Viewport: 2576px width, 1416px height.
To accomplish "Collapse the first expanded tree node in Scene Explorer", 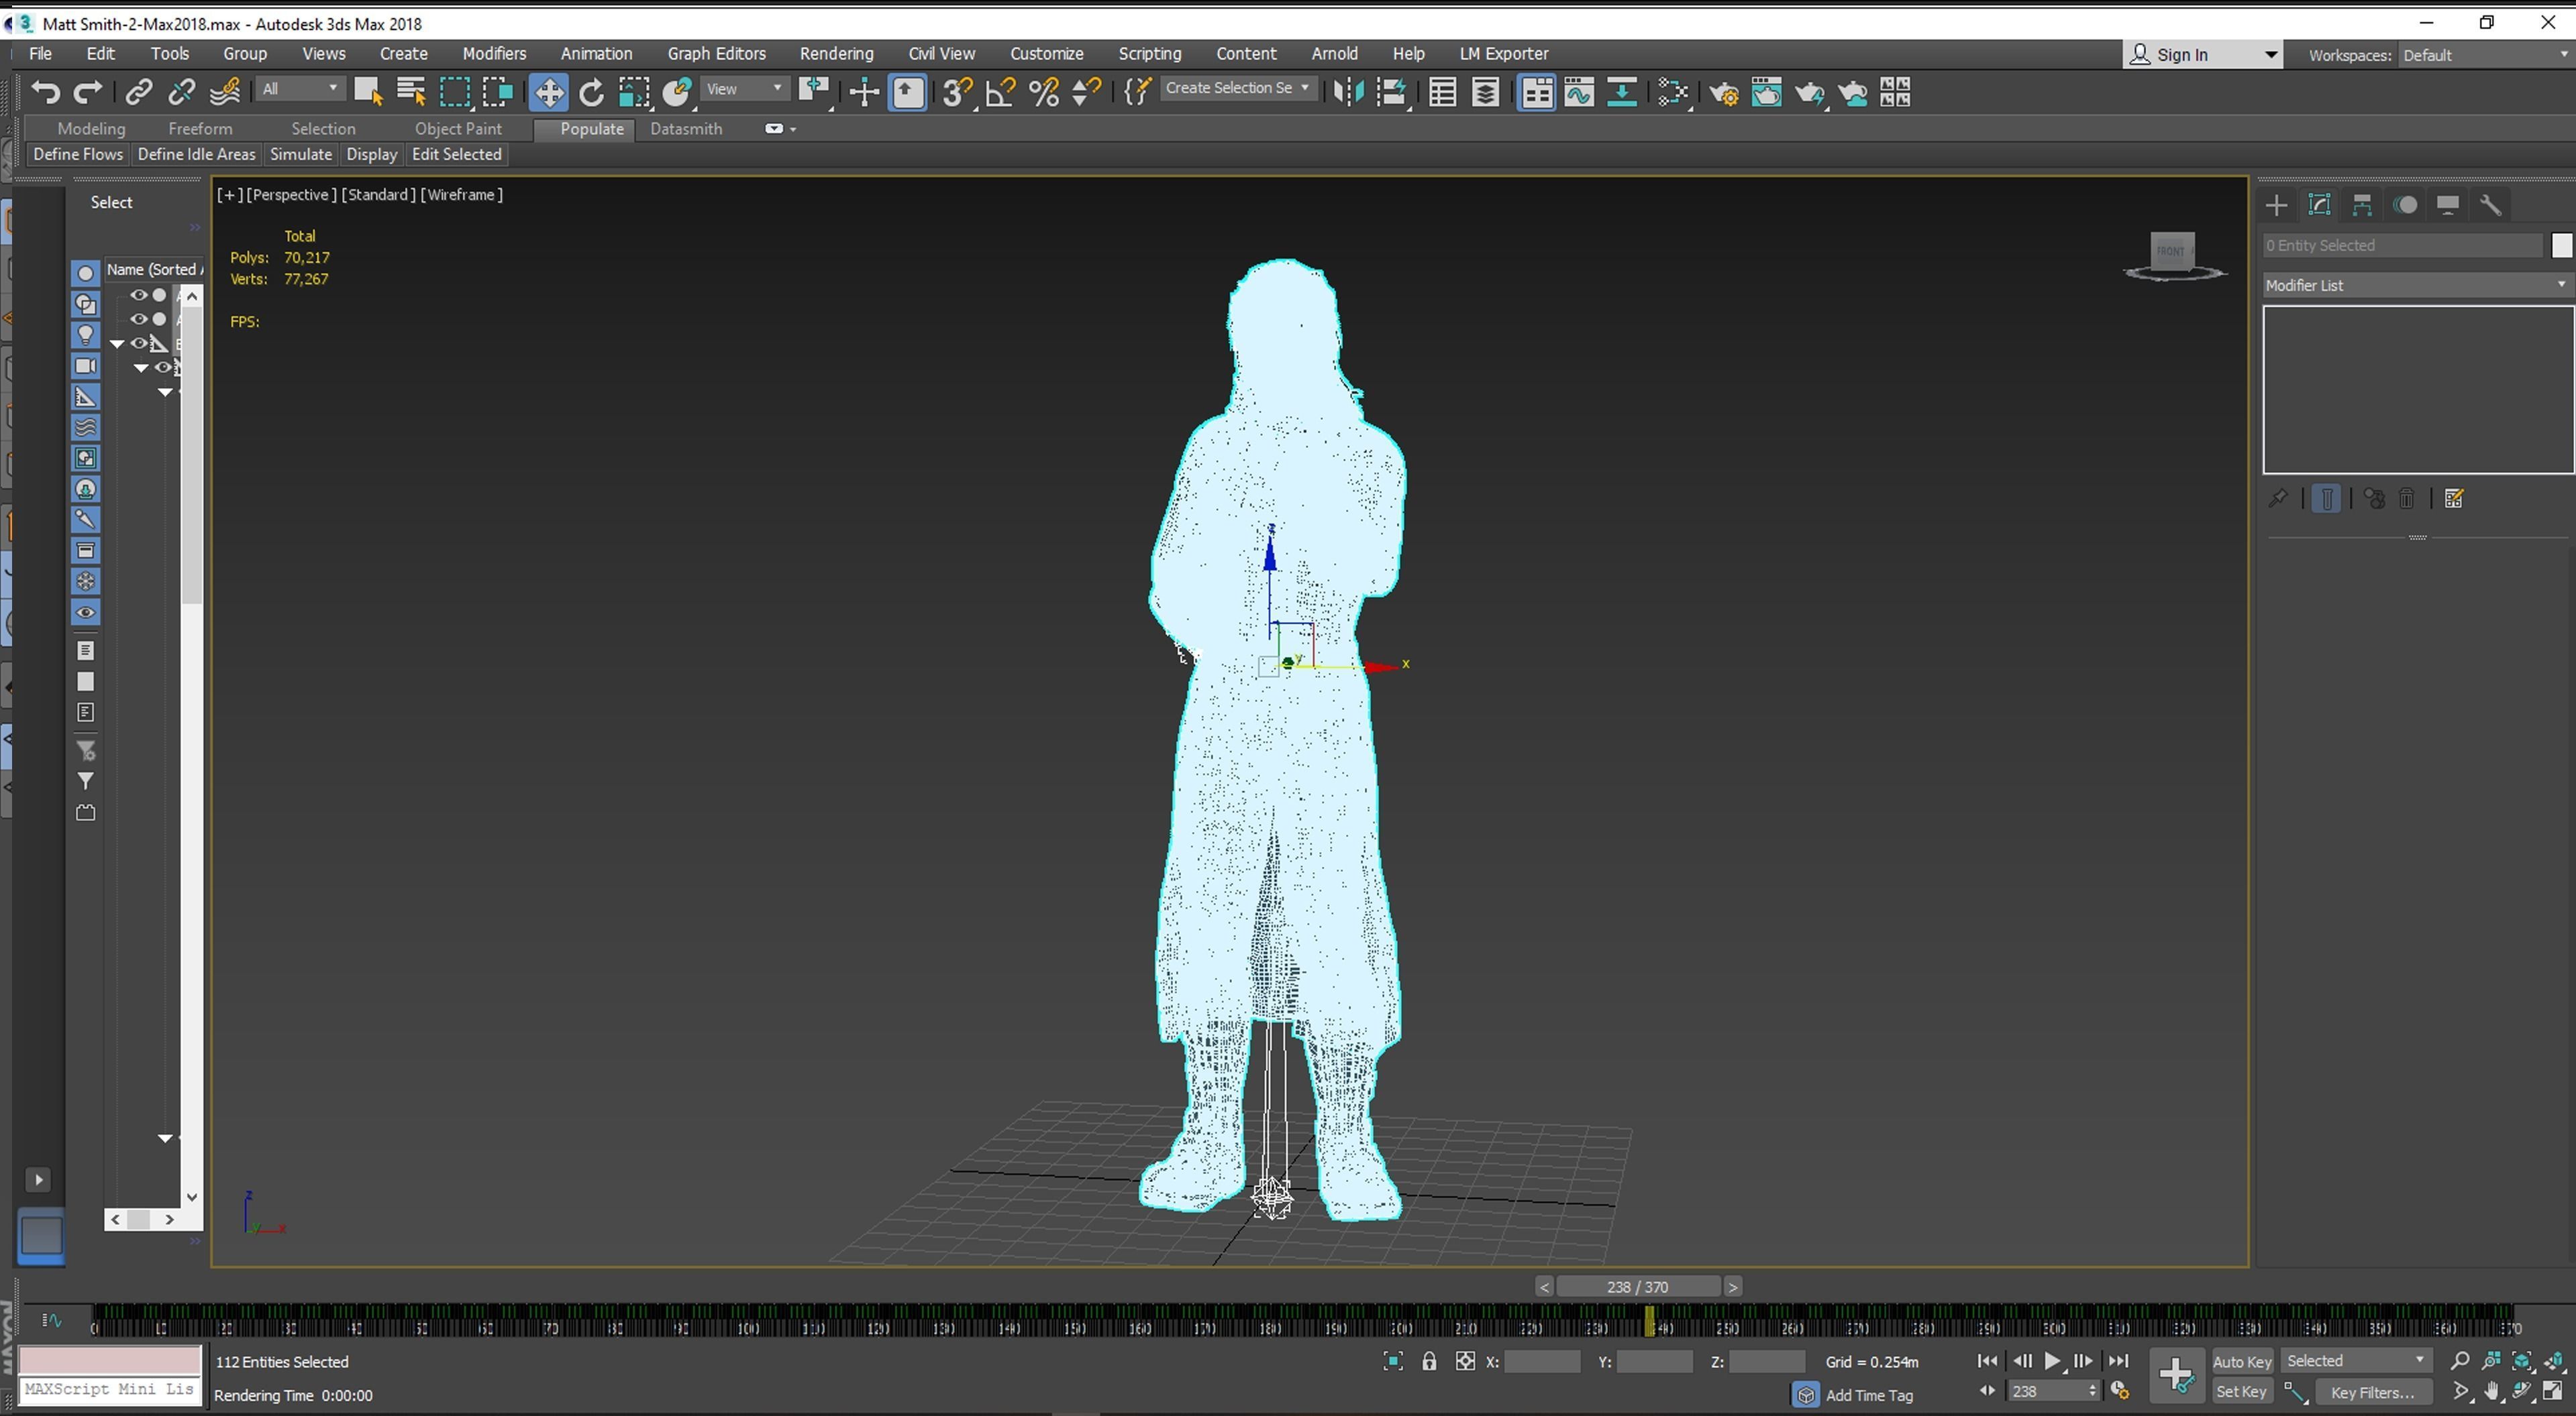I will pyautogui.click(x=117, y=344).
